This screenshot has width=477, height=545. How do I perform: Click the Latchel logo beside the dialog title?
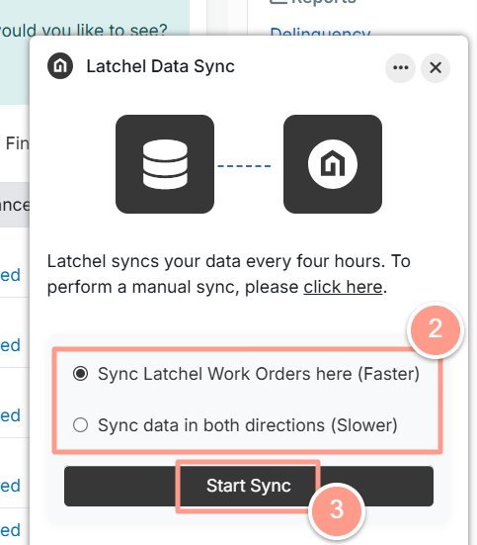coord(60,66)
